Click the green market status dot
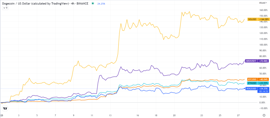Screen dimensions: 270x118 93,3
